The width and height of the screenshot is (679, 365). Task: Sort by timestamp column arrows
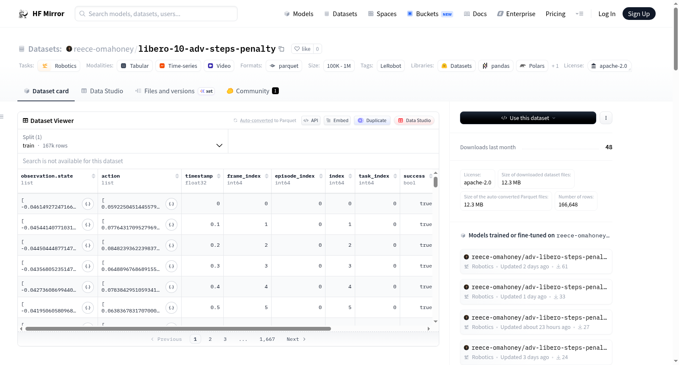point(219,176)
